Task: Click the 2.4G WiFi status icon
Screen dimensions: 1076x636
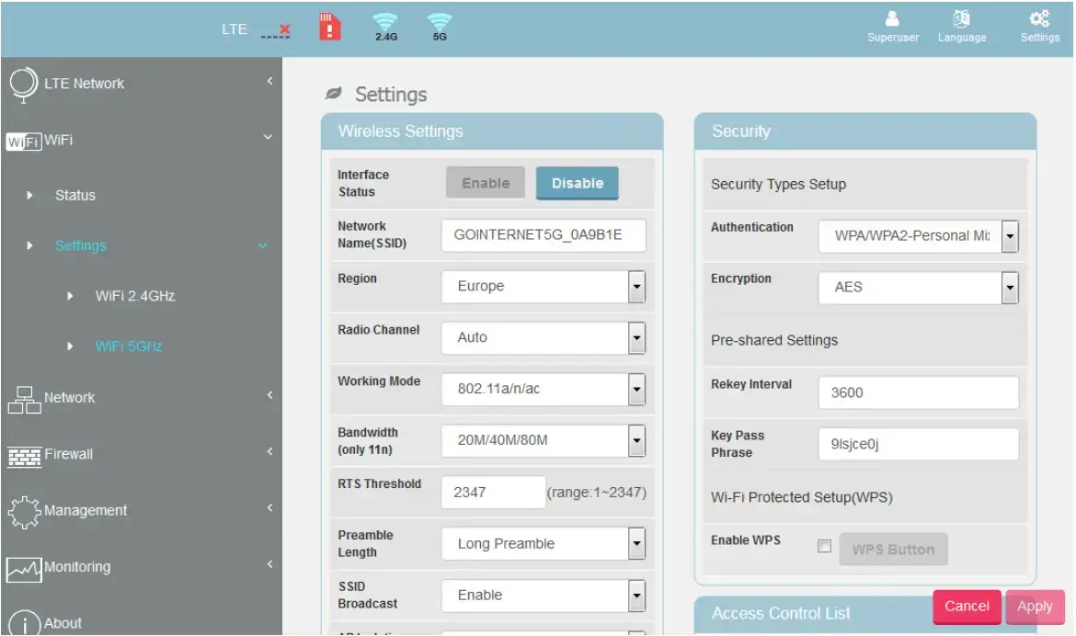Action: [385, 27]
